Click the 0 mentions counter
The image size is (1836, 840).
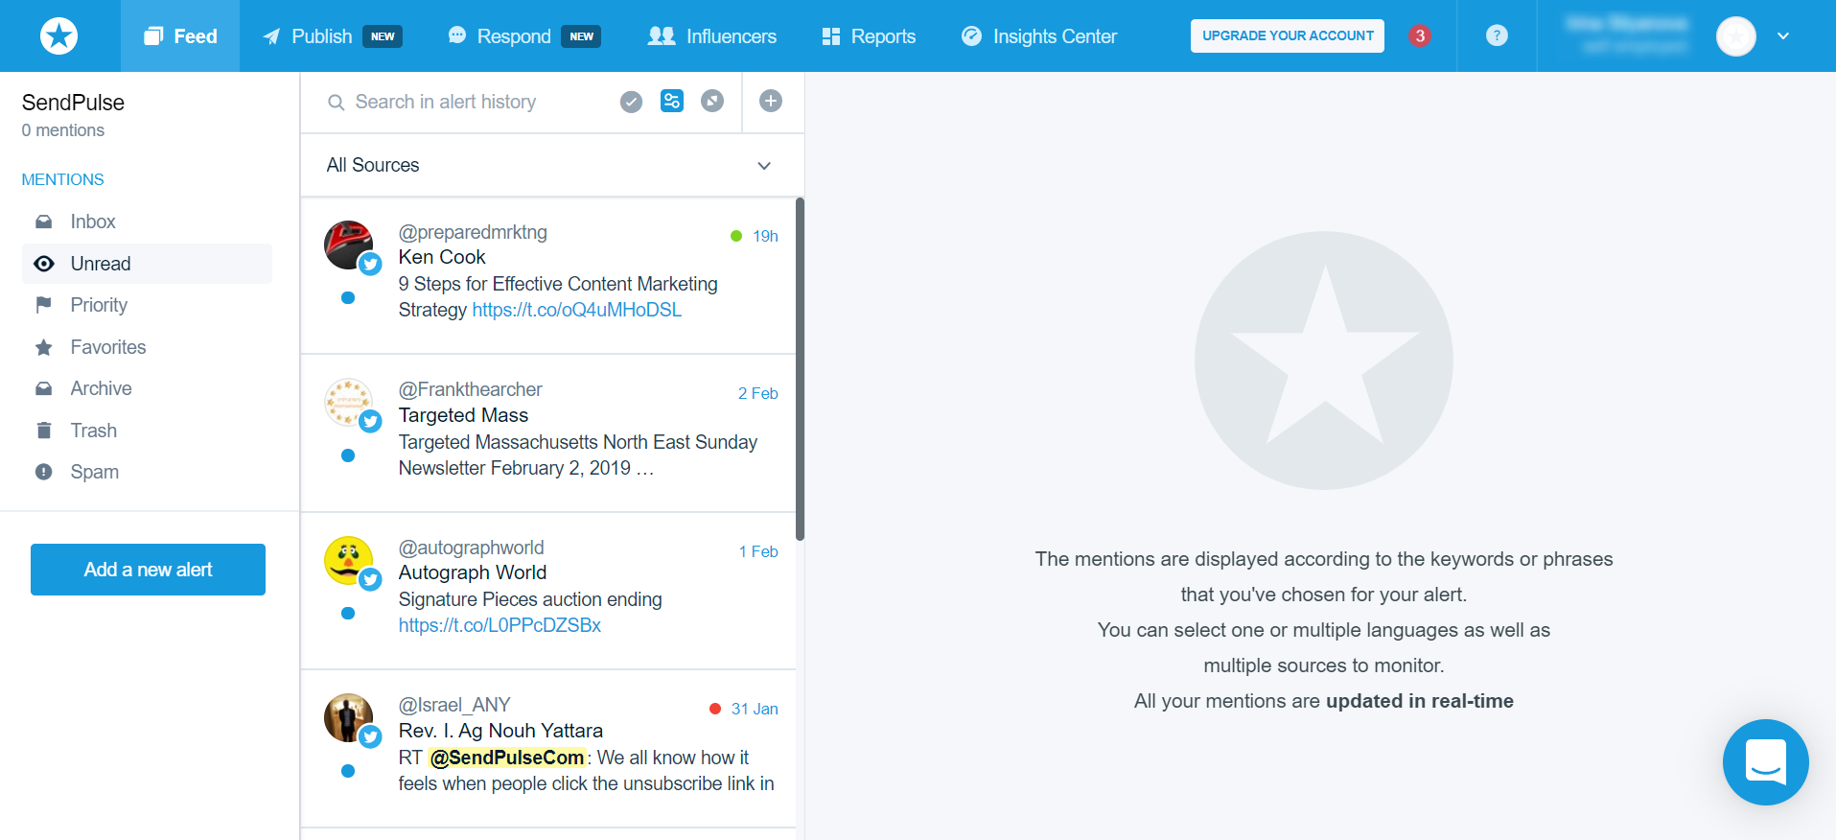coord(63,130)
